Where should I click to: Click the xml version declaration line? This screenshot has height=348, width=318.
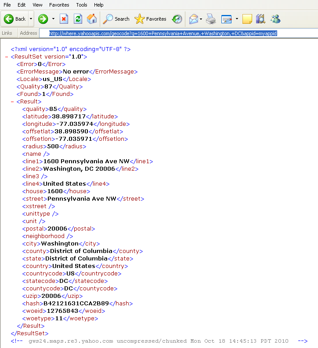click(71, 49)
